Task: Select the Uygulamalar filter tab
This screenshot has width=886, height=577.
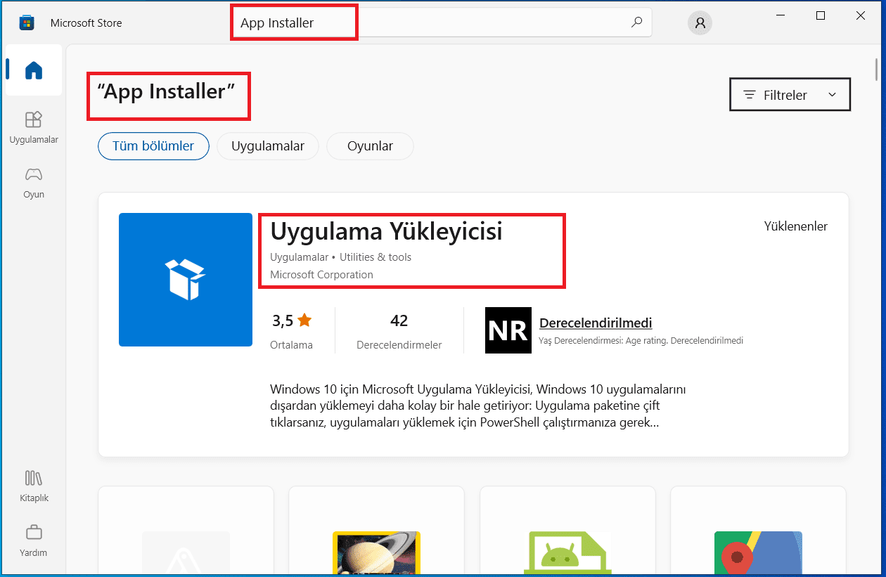Action: tap(268, 146)
